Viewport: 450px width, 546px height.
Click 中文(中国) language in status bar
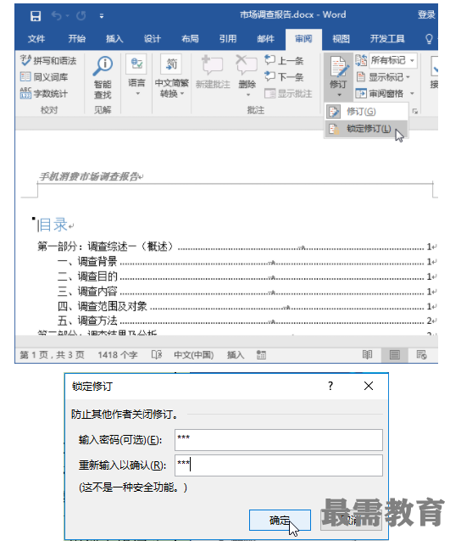pos(193,355)
